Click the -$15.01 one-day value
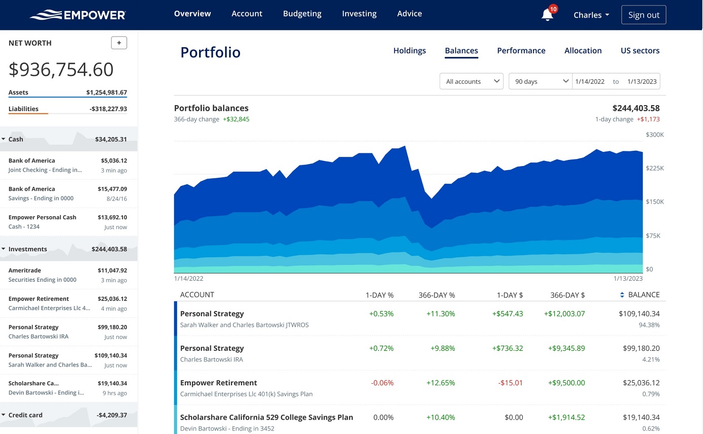703x434 pixels. (510, 383)
